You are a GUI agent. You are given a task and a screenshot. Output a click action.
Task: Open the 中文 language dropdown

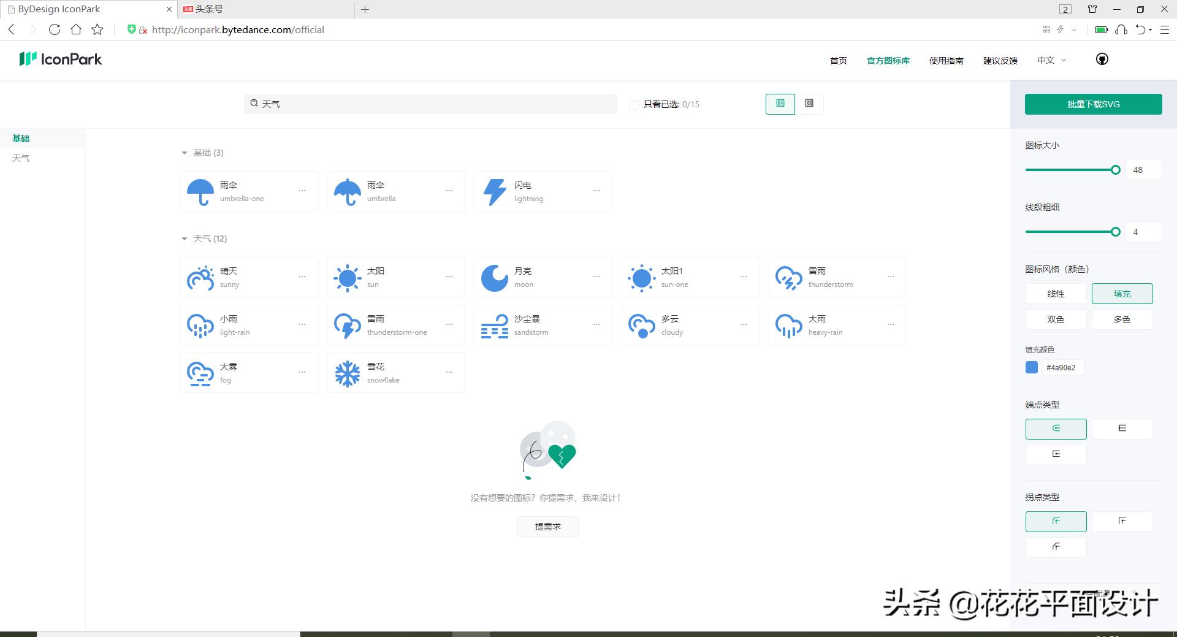[1051, 60]
